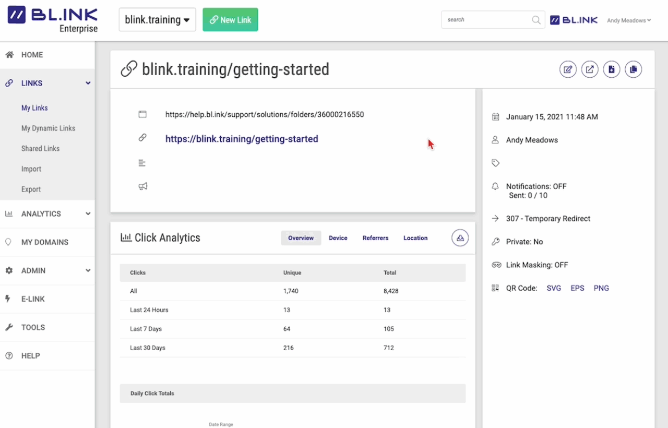Image resolution: width=668 pixels, height=428 pixels.
Task: Click the redirect arrow icon
Action: (496, 219)
